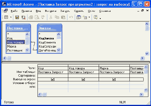Open dropdown arrow next to View icon
Screen dimensions: 151x106
tap(11, 17)
